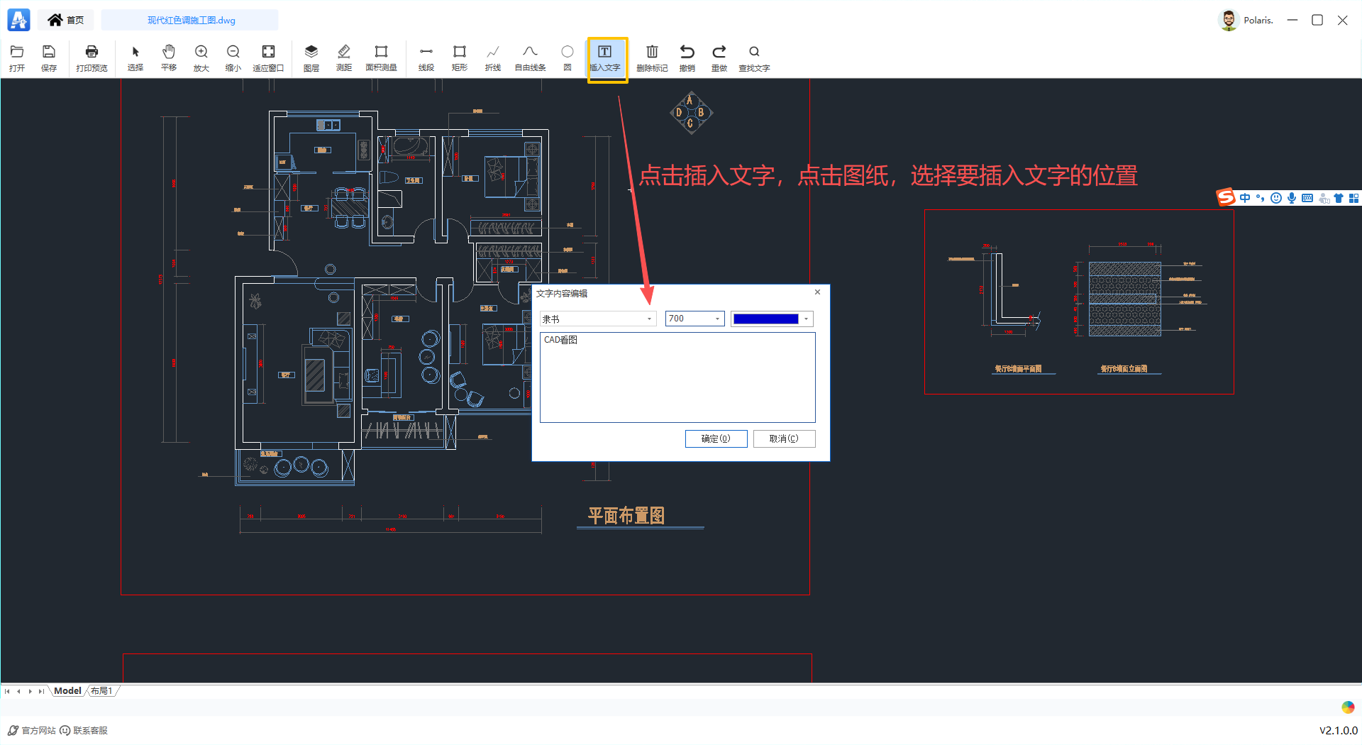Choose the Polyline (折线) drawing tool

coord(492,57)
